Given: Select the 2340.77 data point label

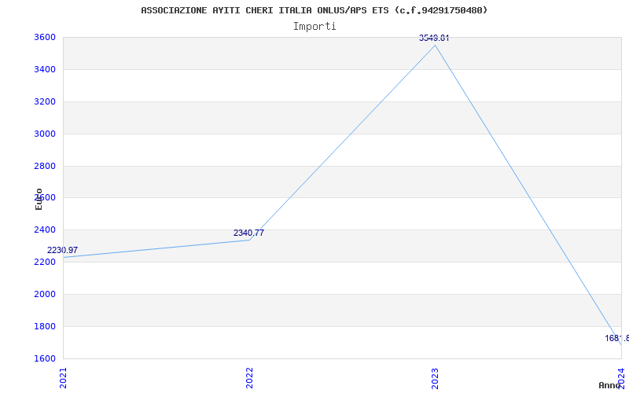Looking at the screenshot, I should click(248, 233).
